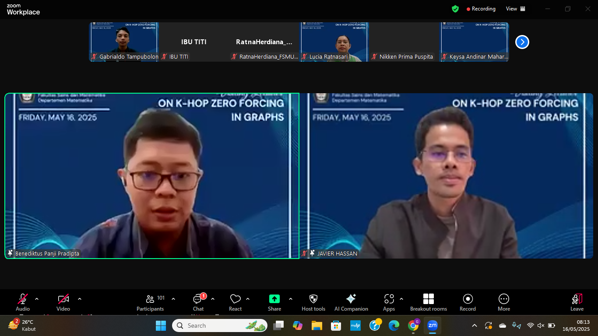Open the React reactions menu
Image resolution: width=598 pixels, height=336 pixels.
pos(235,302)
